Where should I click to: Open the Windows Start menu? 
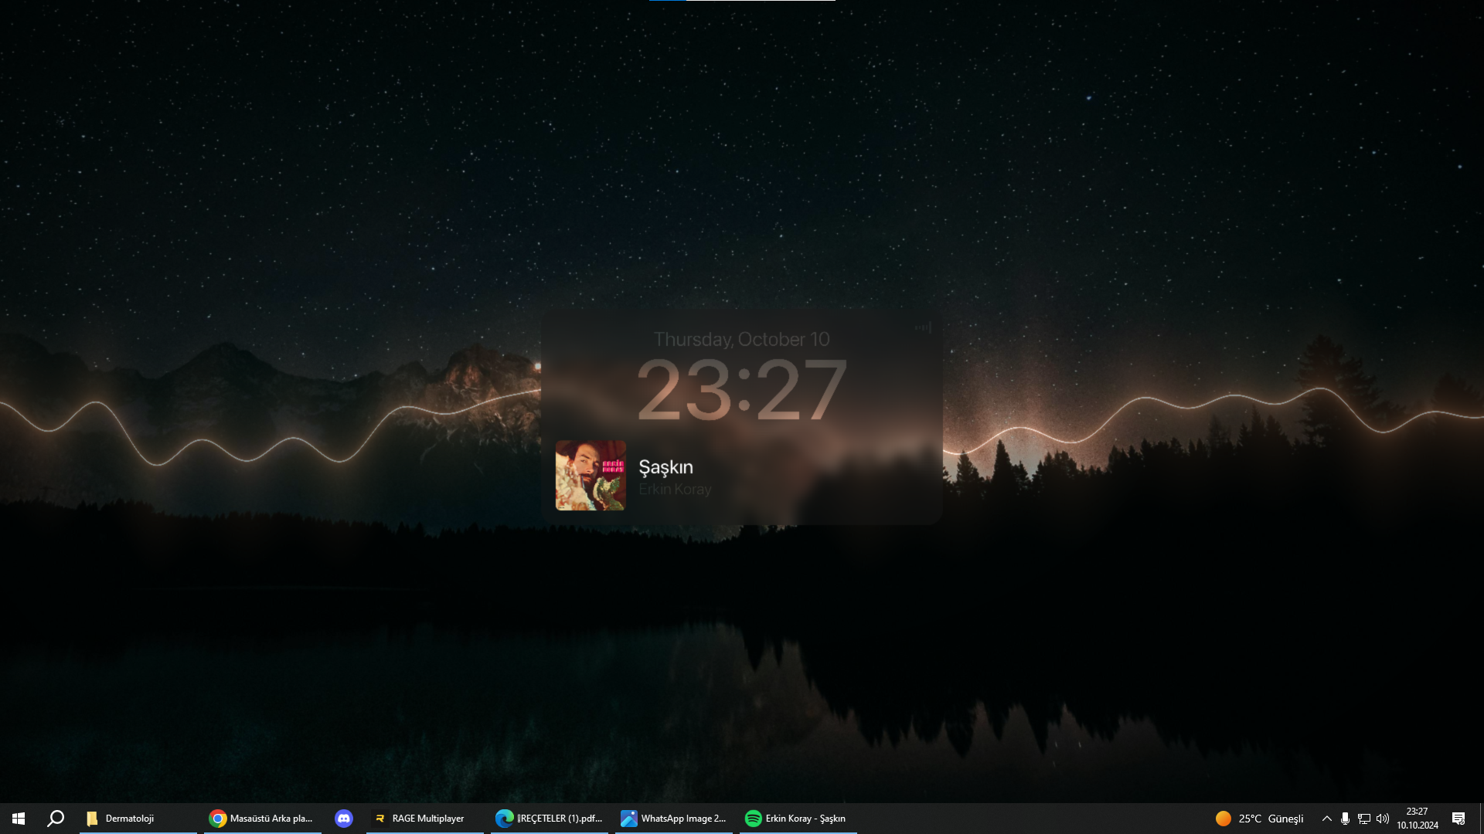coord(19,819)
